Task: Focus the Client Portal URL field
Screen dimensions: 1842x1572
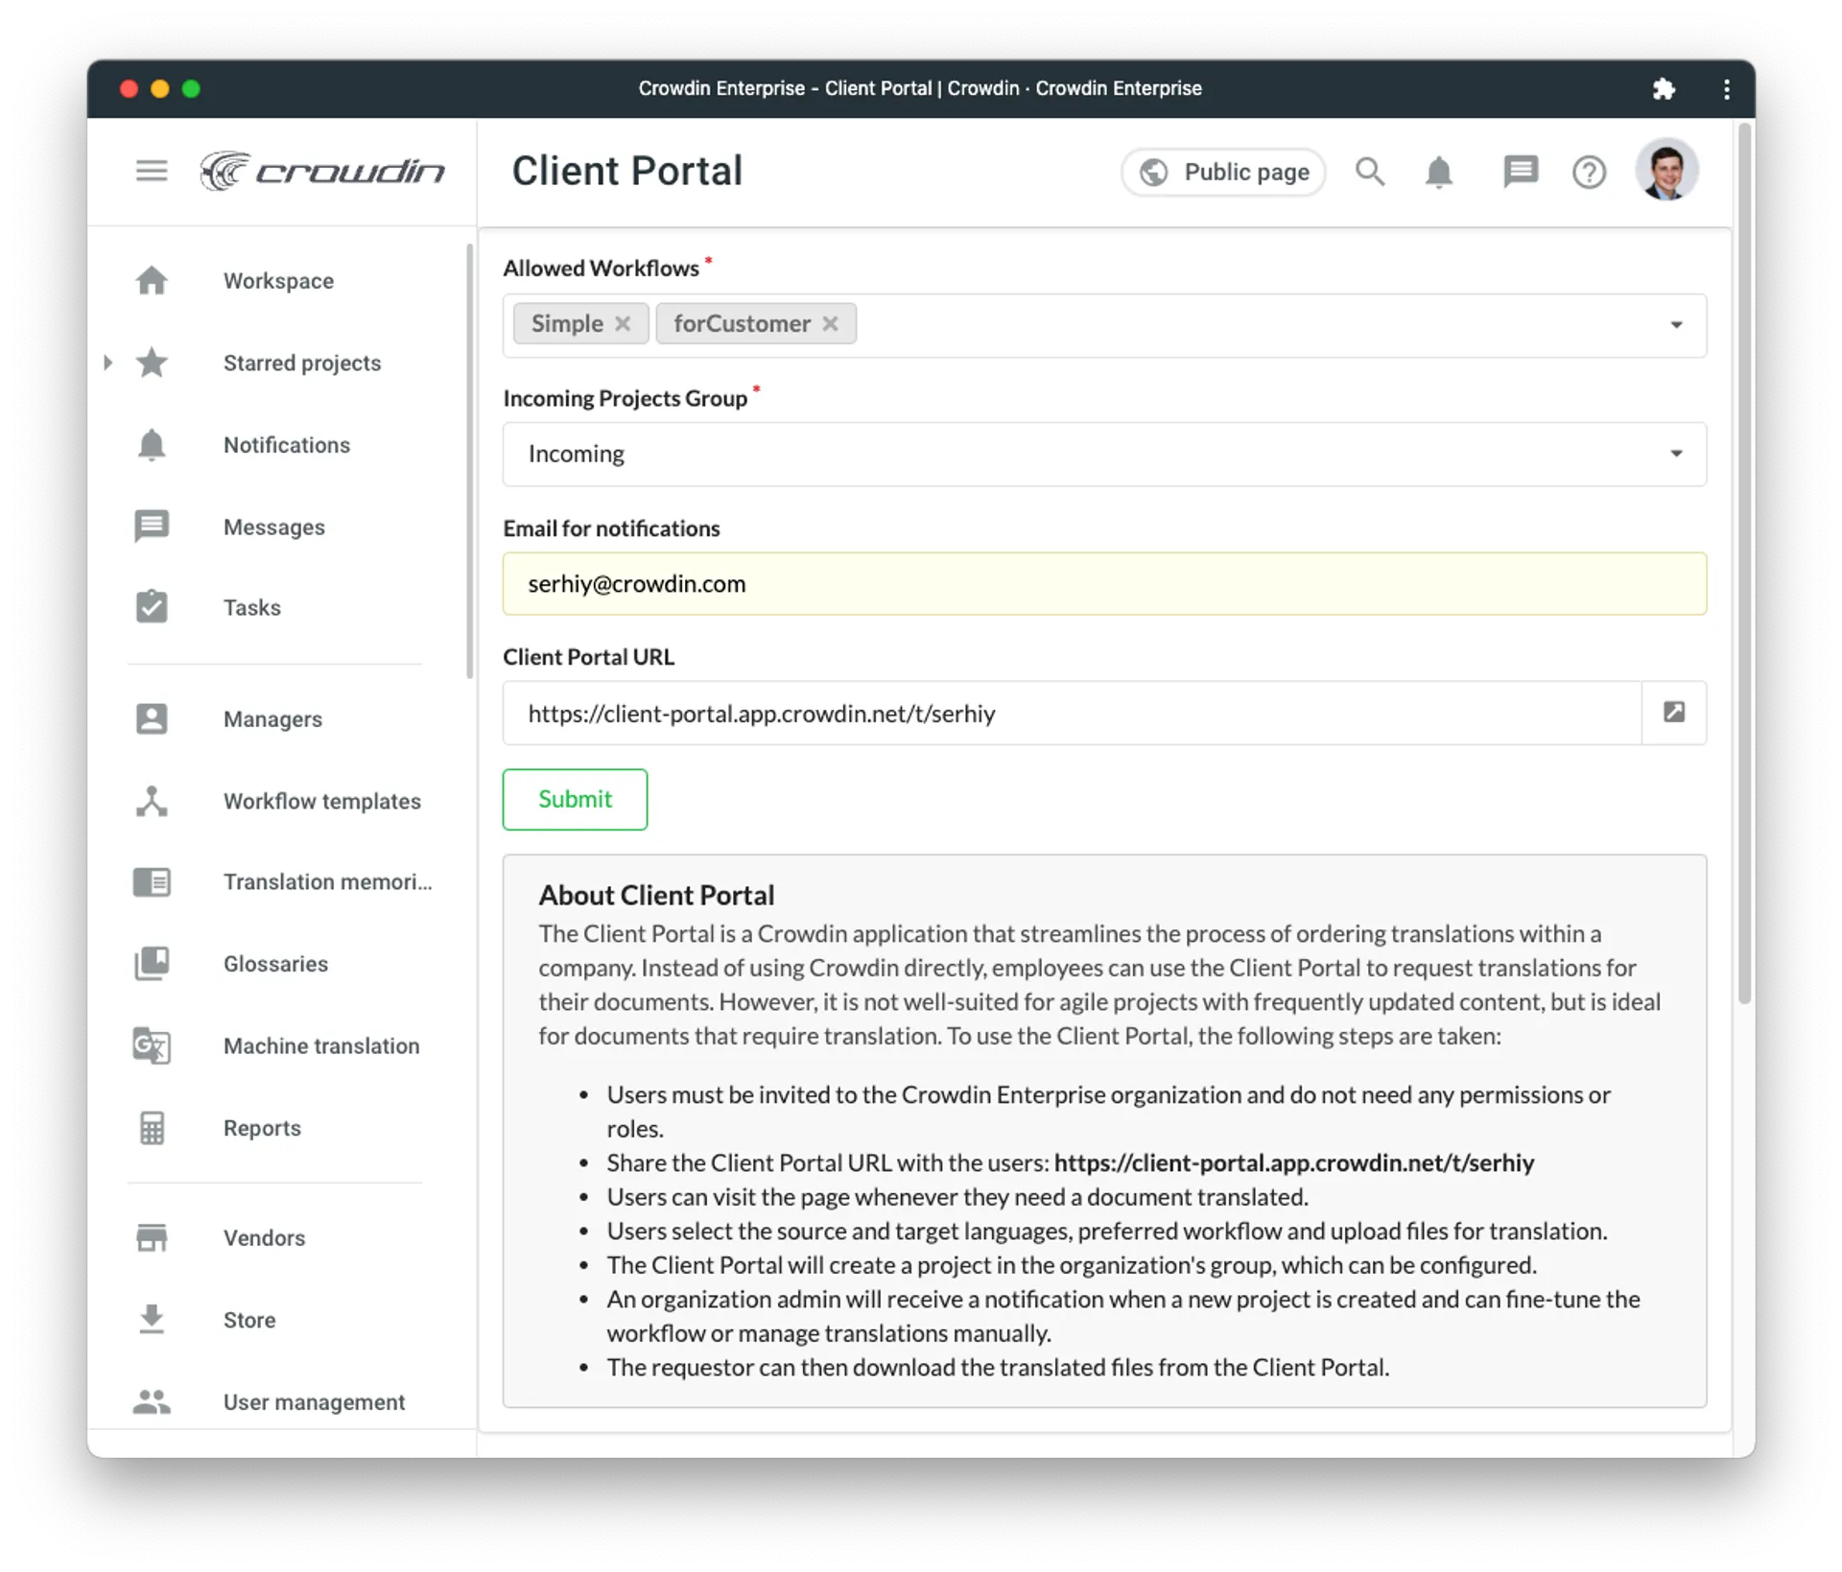Action: pyautogui.click(x=1072, y=713)
